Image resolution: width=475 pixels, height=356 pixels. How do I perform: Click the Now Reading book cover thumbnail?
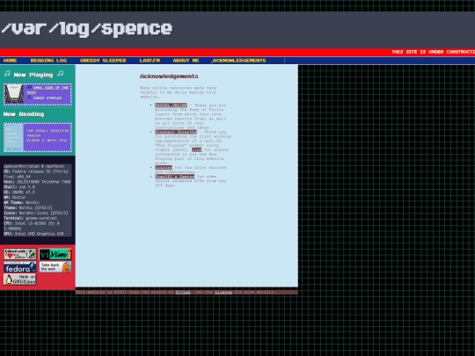[13, 137]
